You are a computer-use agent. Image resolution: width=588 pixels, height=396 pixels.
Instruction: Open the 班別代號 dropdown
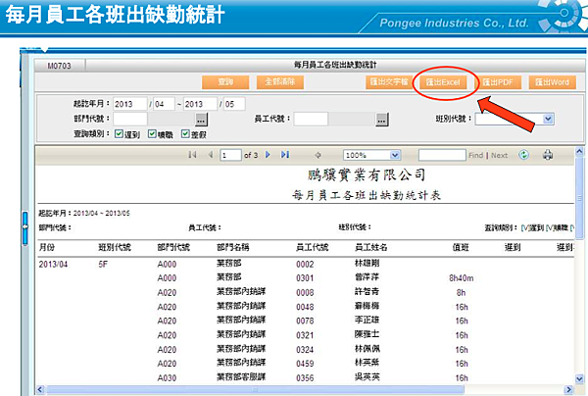click(x=548, y=119)
